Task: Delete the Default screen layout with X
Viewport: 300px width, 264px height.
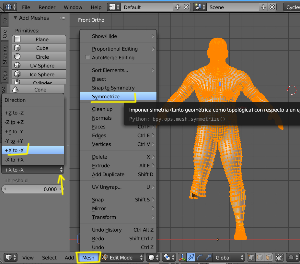Action: (x=186, y=7)
